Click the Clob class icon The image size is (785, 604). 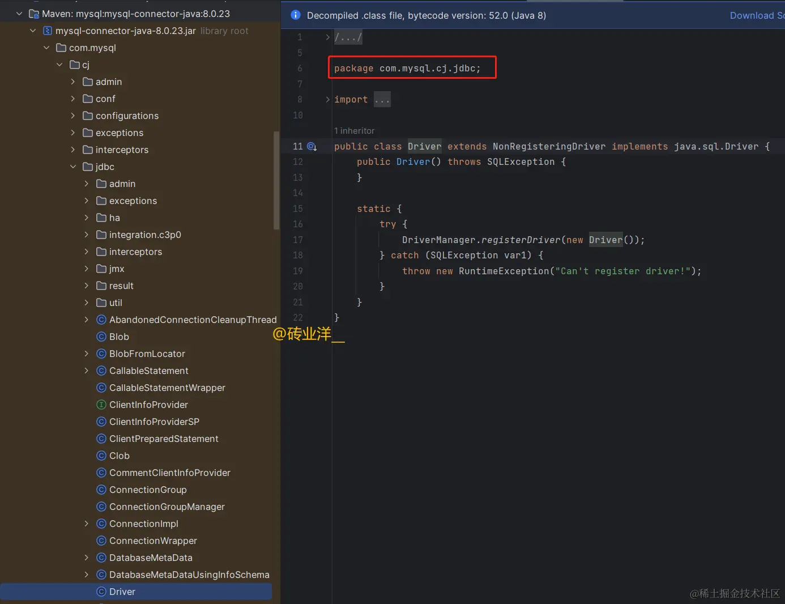[101, 456]
